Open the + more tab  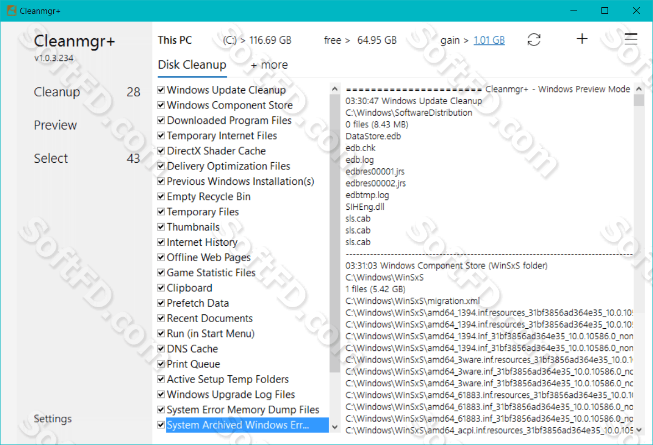[x=269, y=65]
